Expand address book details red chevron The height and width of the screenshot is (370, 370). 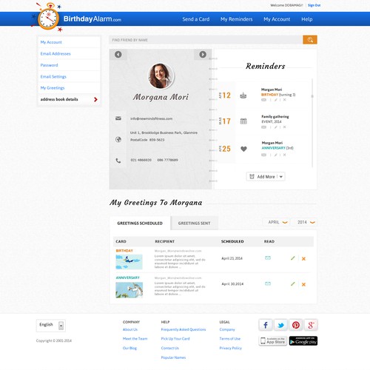95,99
